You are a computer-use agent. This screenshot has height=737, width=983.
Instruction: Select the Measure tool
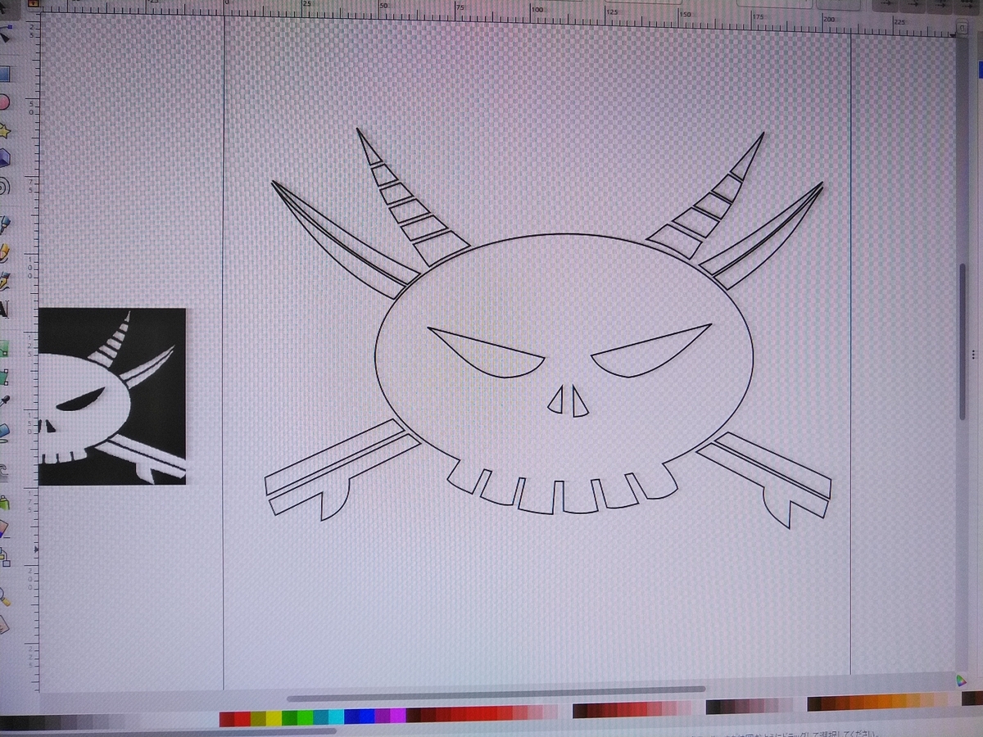(4, 625)
